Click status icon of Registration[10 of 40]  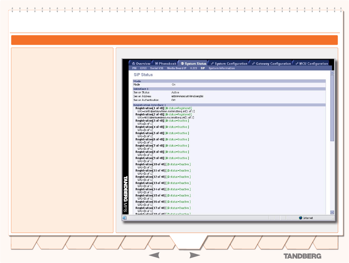click(169, 165)
